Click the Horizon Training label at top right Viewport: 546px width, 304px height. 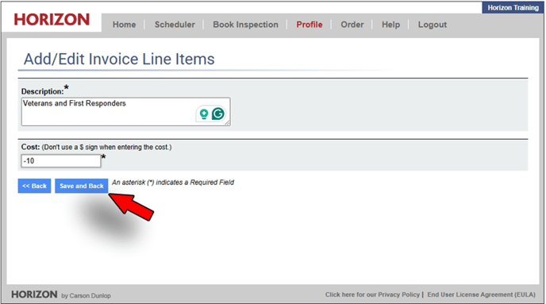point(513,8)
